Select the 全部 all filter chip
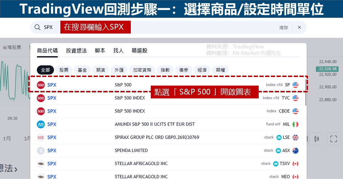The width and height of the screenshot is (343, 179). 45,70
